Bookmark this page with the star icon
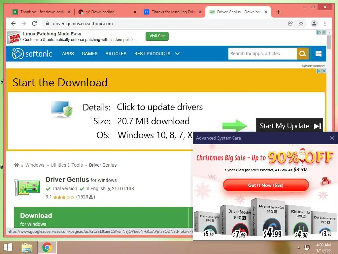The width and height of the screenshot is (338, 254). (x=301, y=23)
